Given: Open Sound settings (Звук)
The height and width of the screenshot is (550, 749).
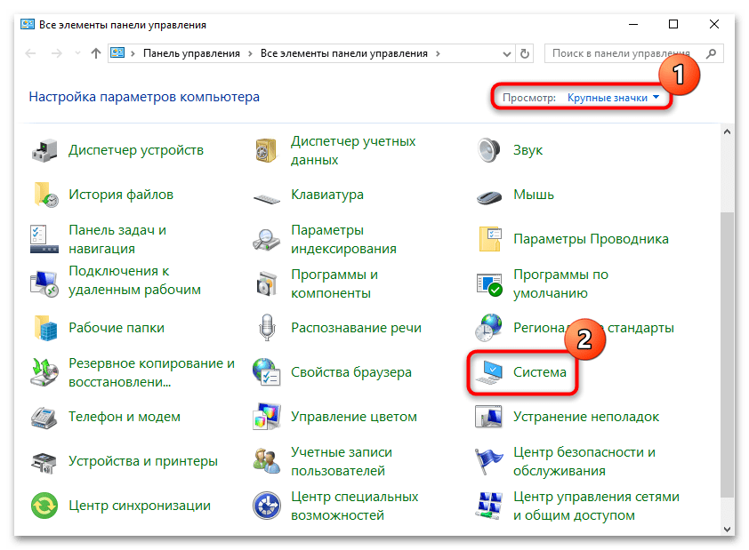Looking at the screenshot, I should pyautogui.click(x=527, y=149).
